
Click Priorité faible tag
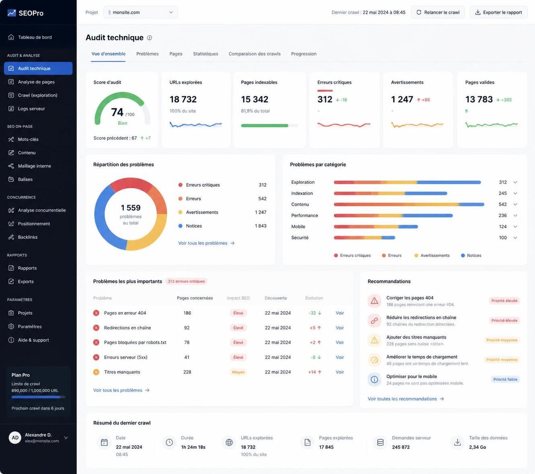[505, 379]
